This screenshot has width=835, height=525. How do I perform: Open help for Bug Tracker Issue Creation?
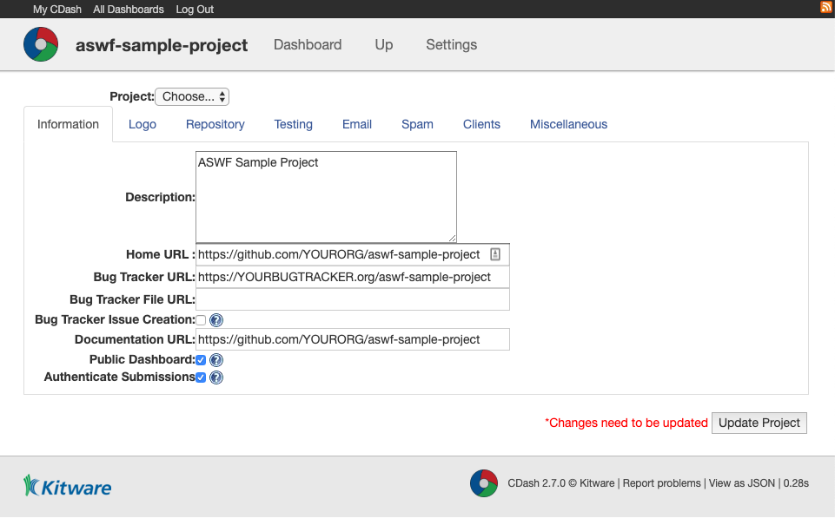(x=216, y=320)
